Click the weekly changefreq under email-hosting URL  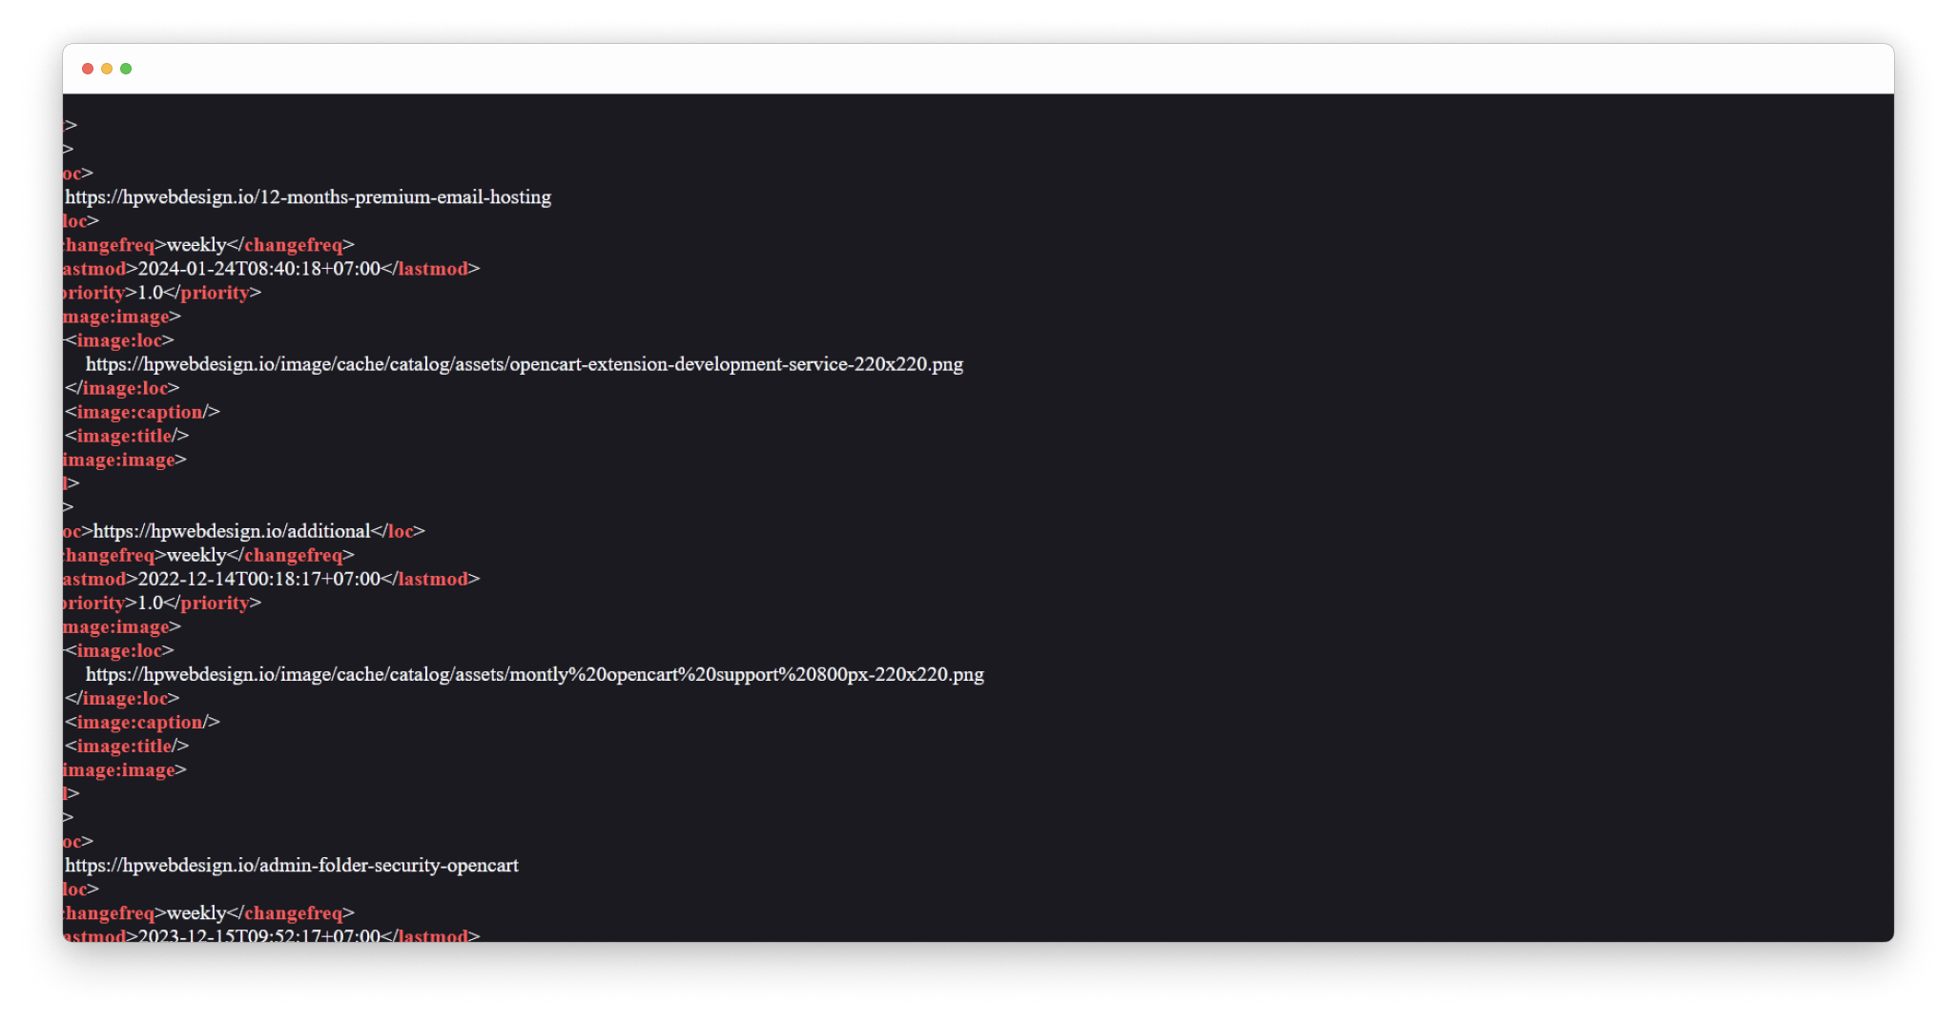pos(196,245)
